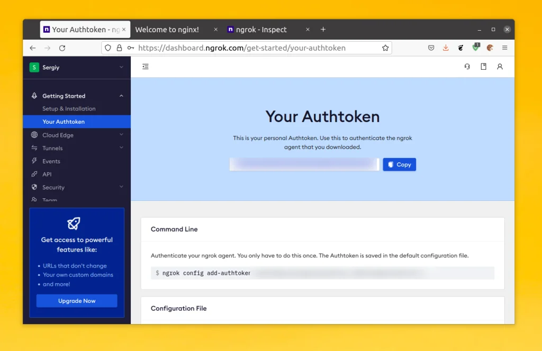Collapse the sidebar using the toggle icon
542x351 pixels.
tap(146, 67)
